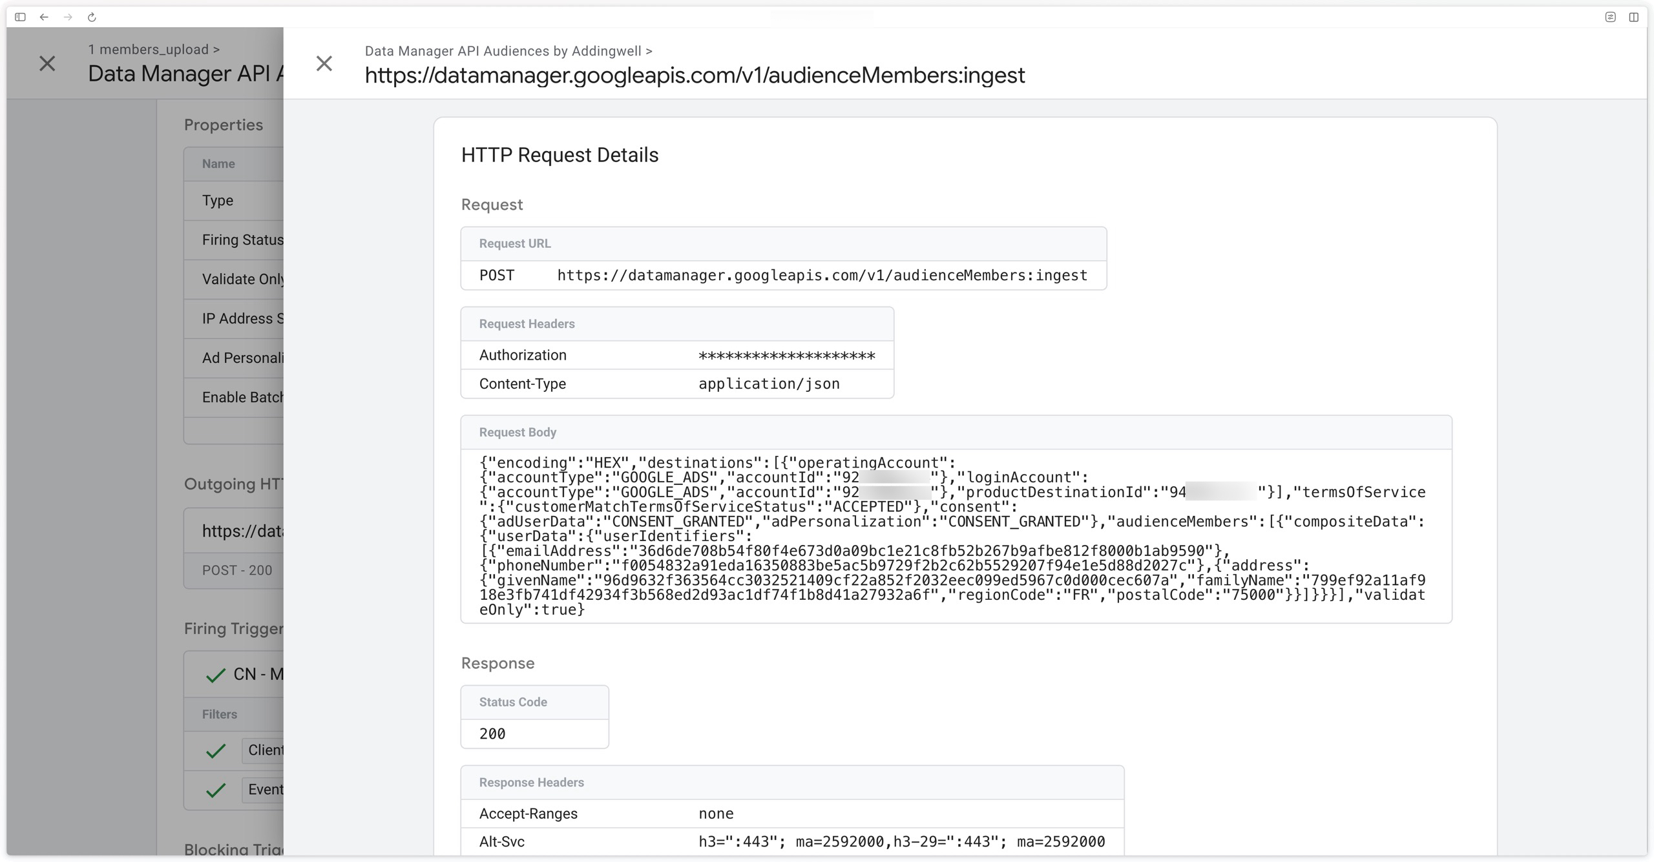Select the application/json value
1654x862 pixels.
(769, 384)
